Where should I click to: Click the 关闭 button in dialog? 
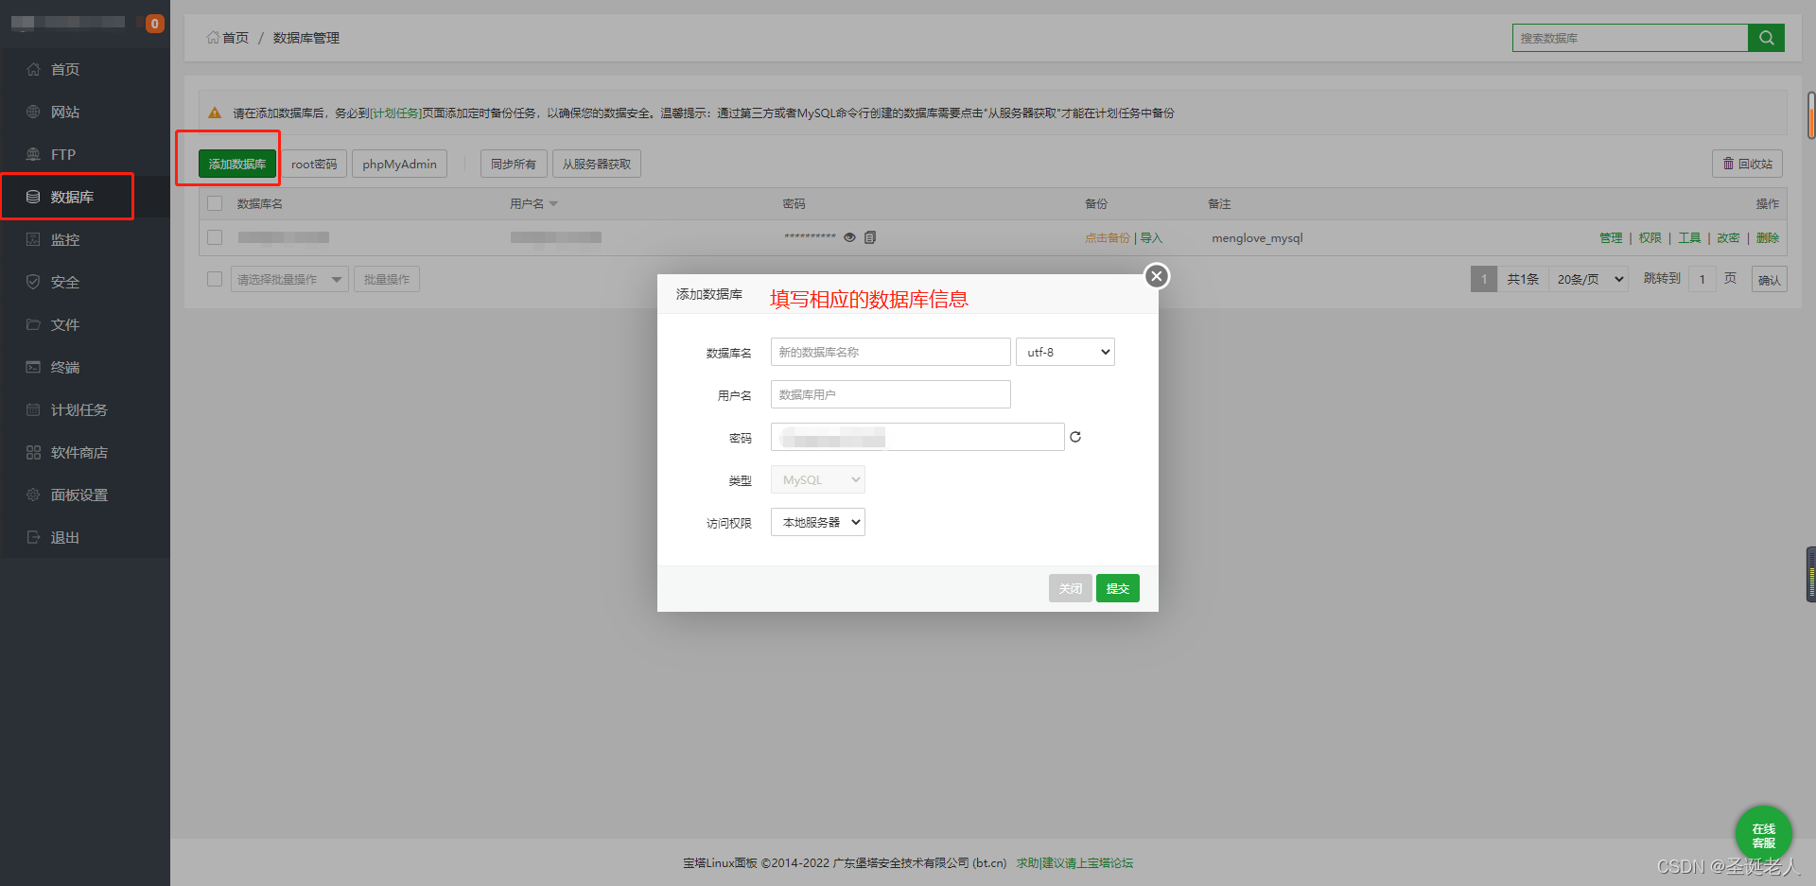click(1071, 588)
